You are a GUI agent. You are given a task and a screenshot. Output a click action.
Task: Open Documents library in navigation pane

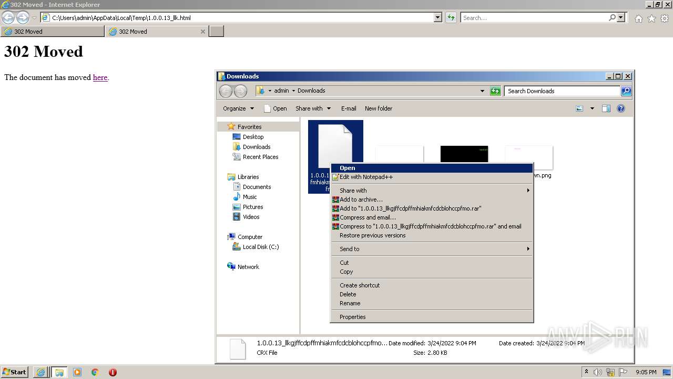pyautogui.click(x=257, y=187)
